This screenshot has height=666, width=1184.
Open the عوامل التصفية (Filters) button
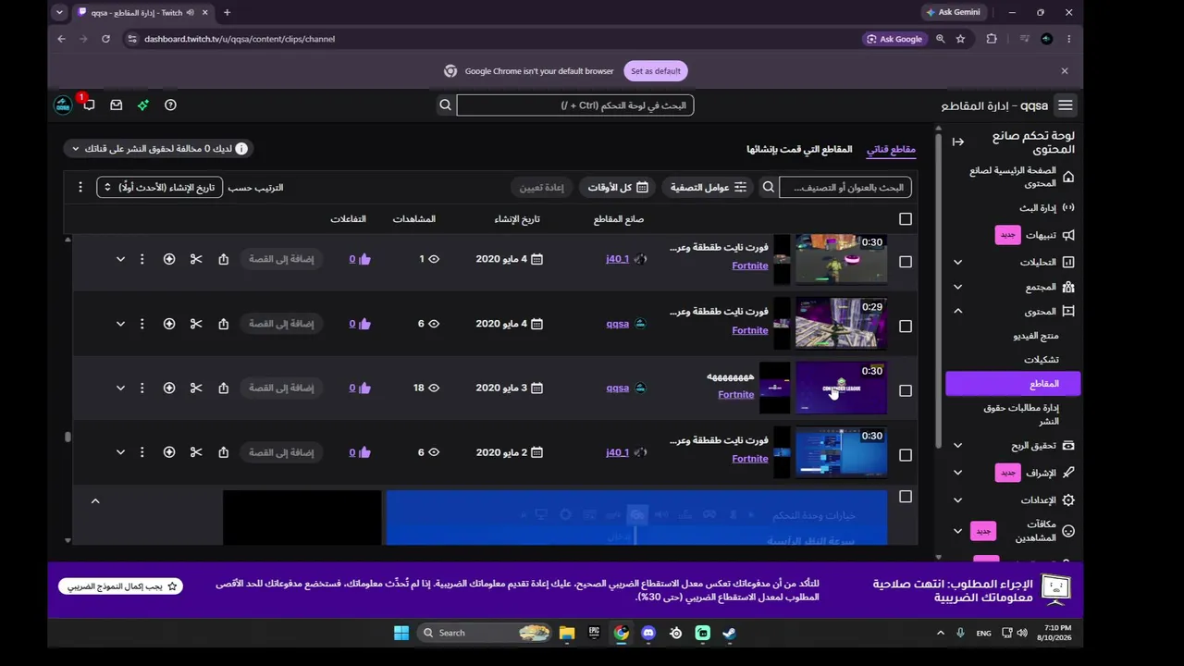pos(708,188)
